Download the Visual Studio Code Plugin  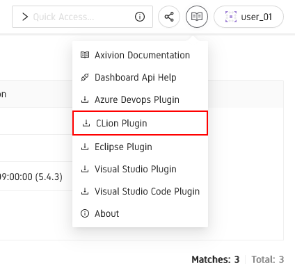pos(140,191)
